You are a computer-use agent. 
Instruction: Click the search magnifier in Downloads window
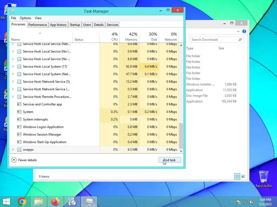[x=240, y=40]
